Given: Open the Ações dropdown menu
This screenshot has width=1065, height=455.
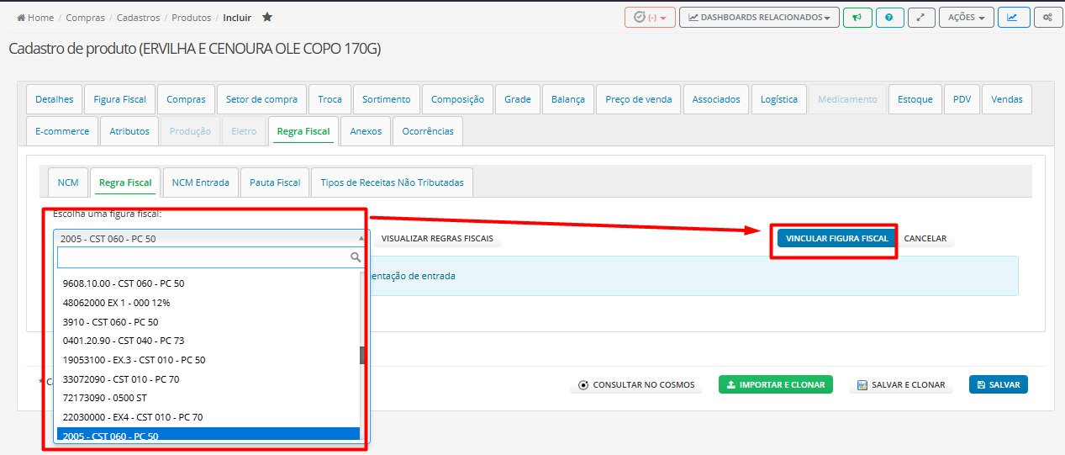Looking at the screenshot, I should click(x=966, y=18).
